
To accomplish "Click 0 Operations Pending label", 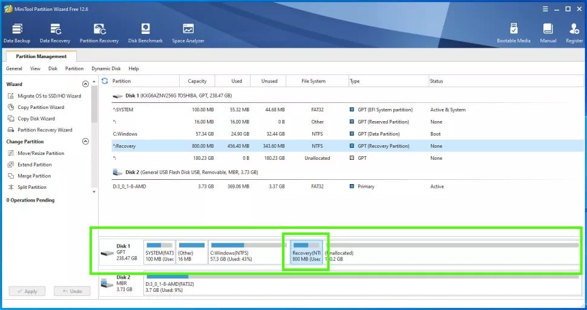I will 30,200.
